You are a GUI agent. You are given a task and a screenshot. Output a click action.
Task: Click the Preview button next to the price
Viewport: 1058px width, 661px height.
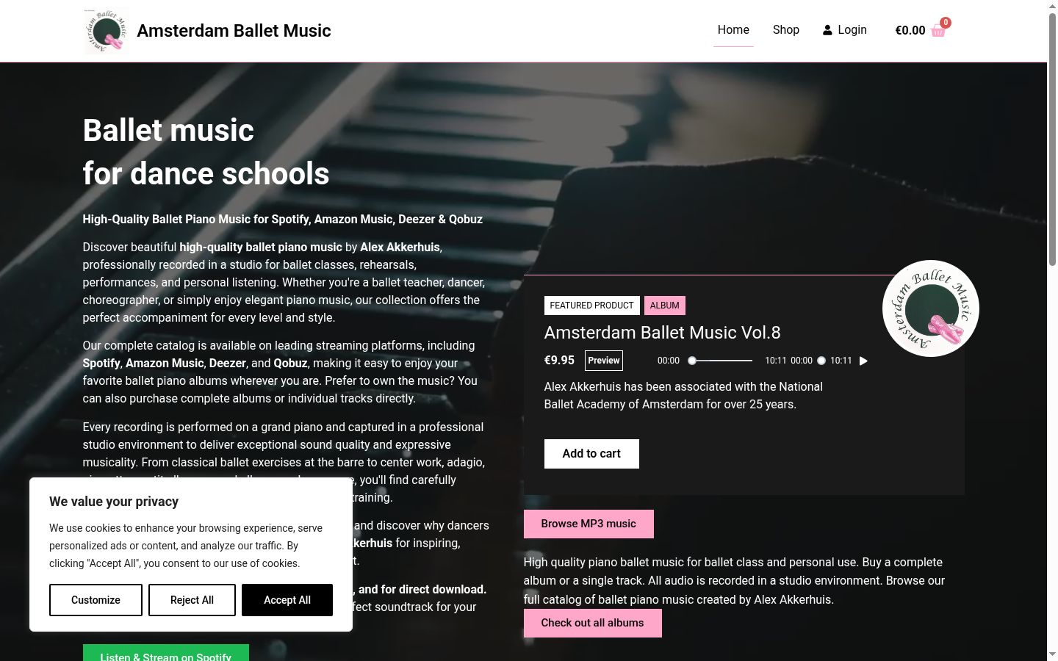[604, 361]
